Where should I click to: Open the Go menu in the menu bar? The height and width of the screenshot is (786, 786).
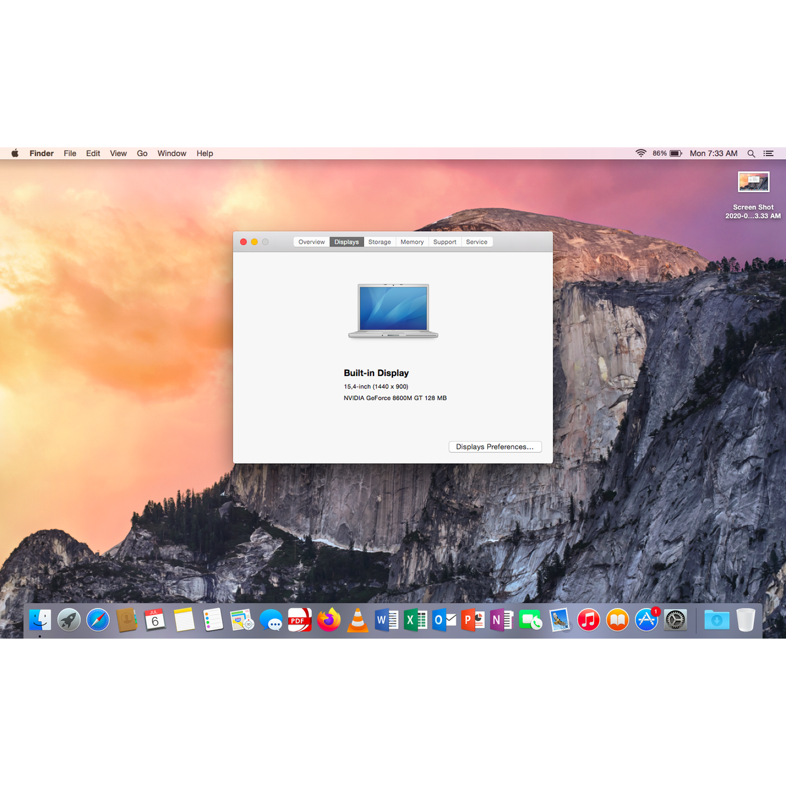pos(141,153)
